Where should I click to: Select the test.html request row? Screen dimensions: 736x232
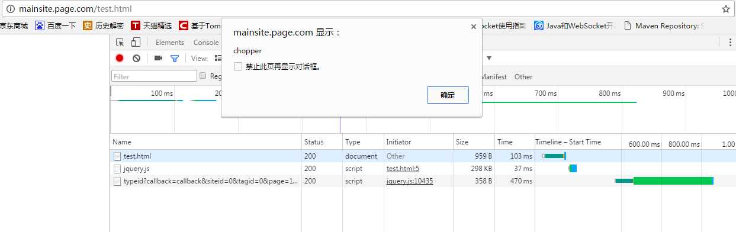[x=423, y=156]
